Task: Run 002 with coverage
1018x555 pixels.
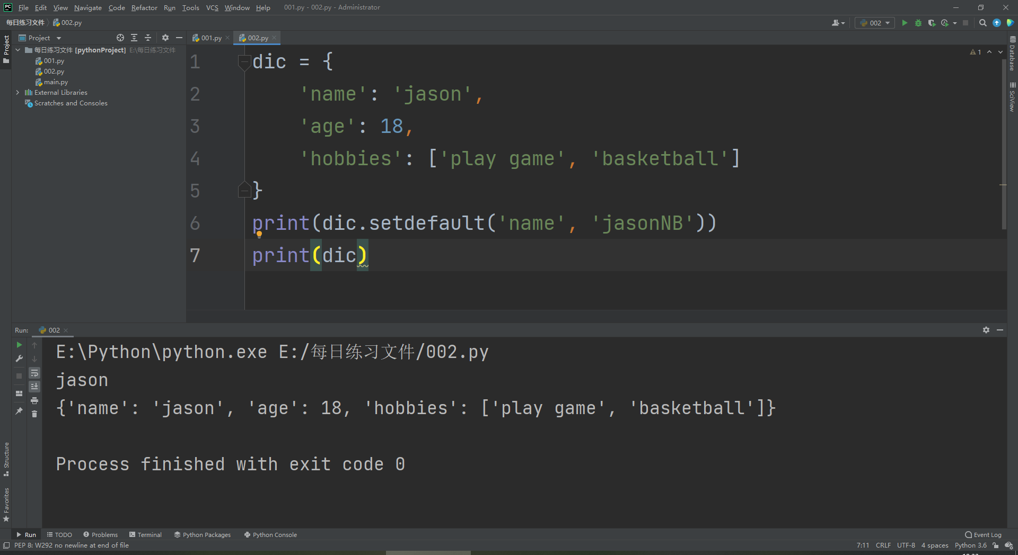Action: pos(932,23)
